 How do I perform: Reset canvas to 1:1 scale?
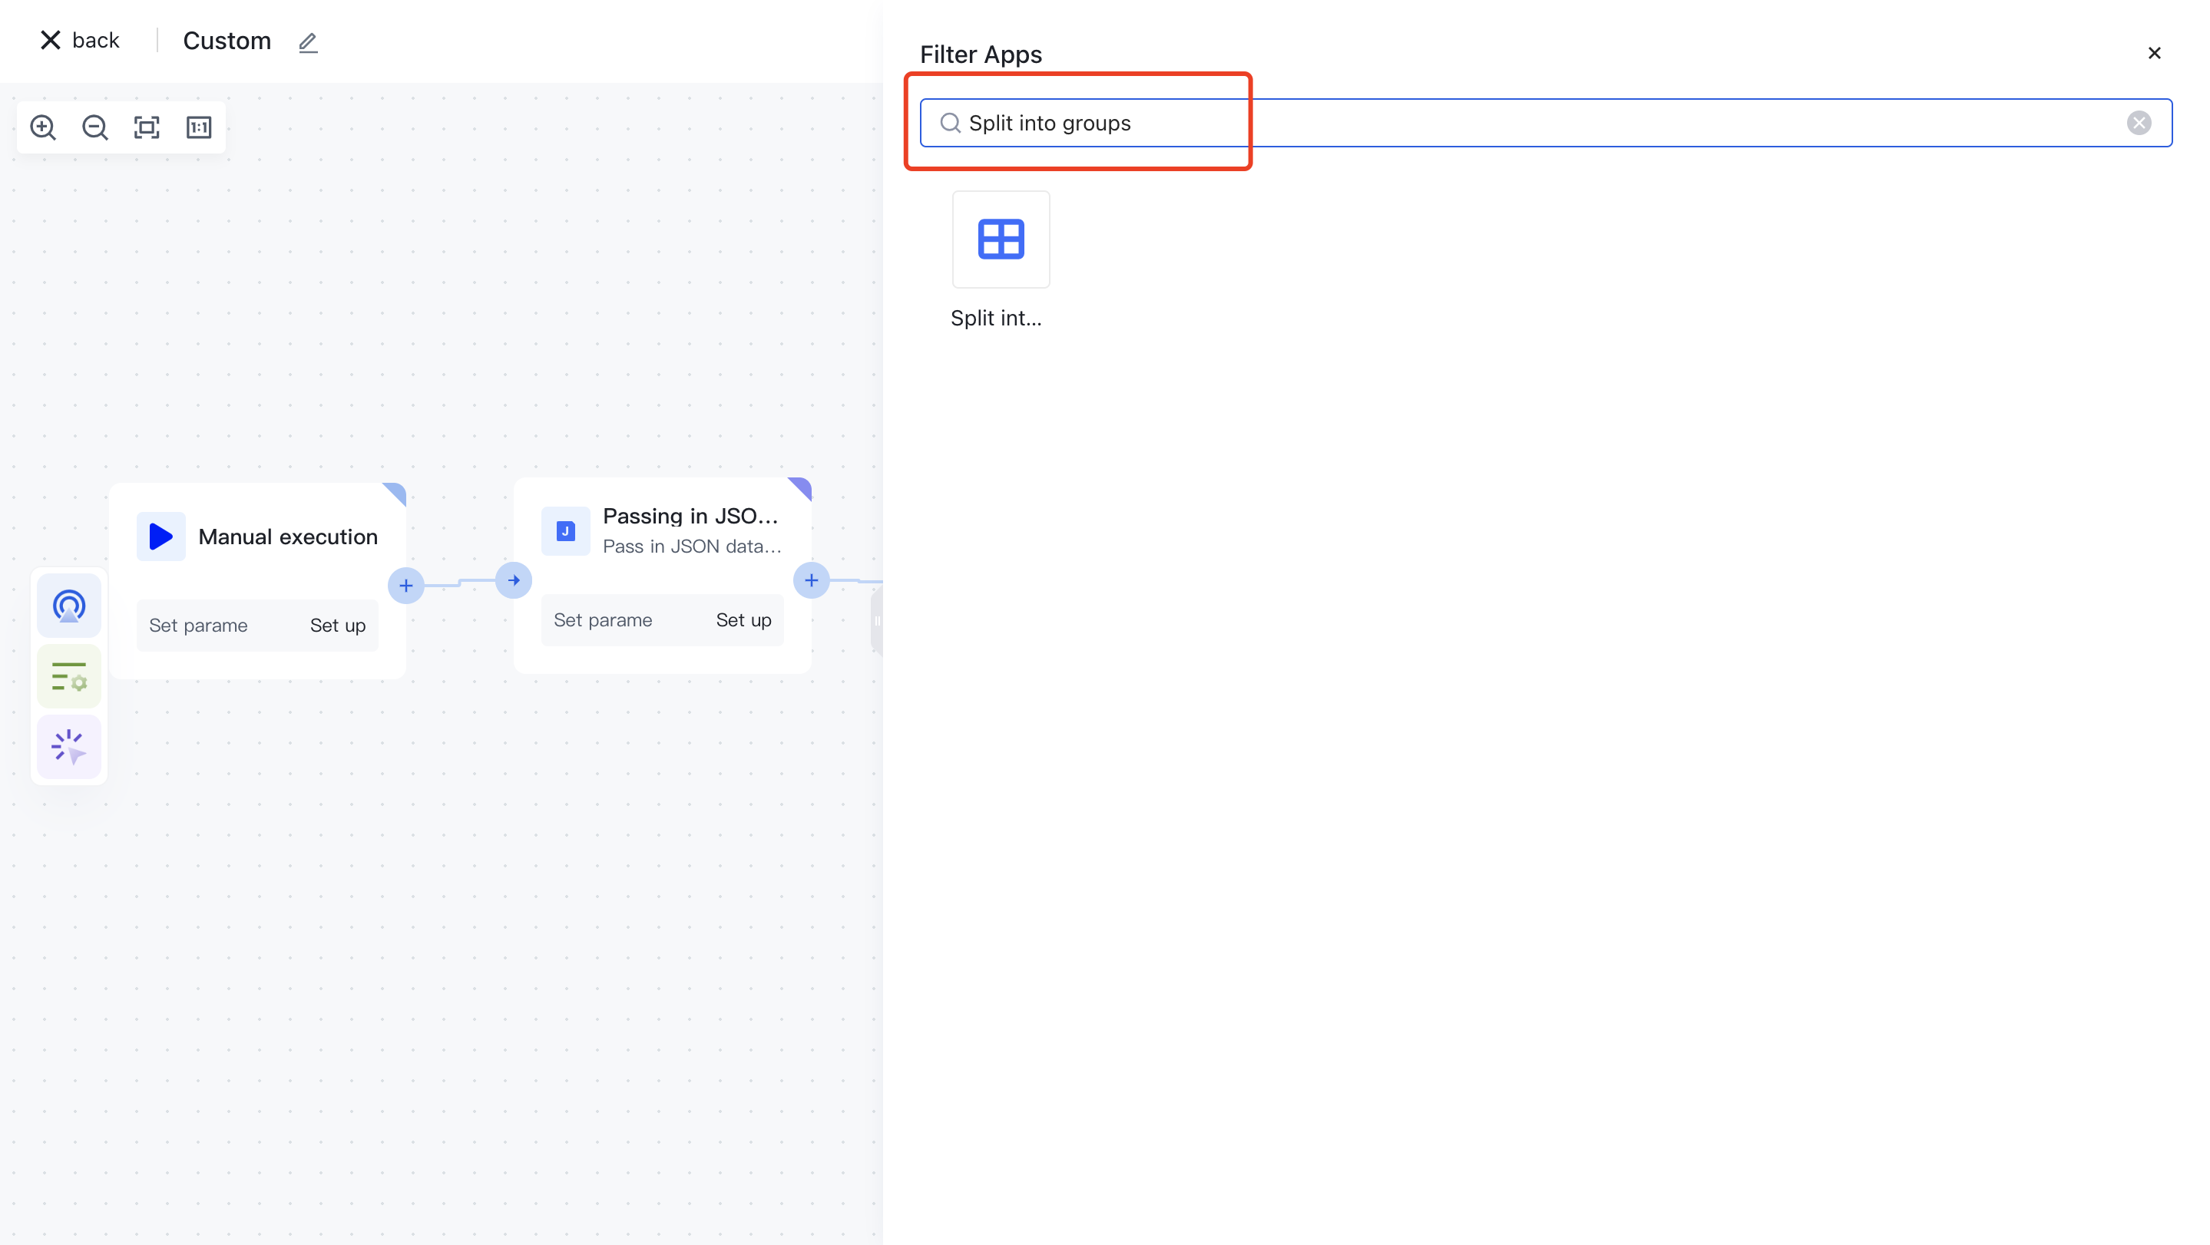(199, 127)
